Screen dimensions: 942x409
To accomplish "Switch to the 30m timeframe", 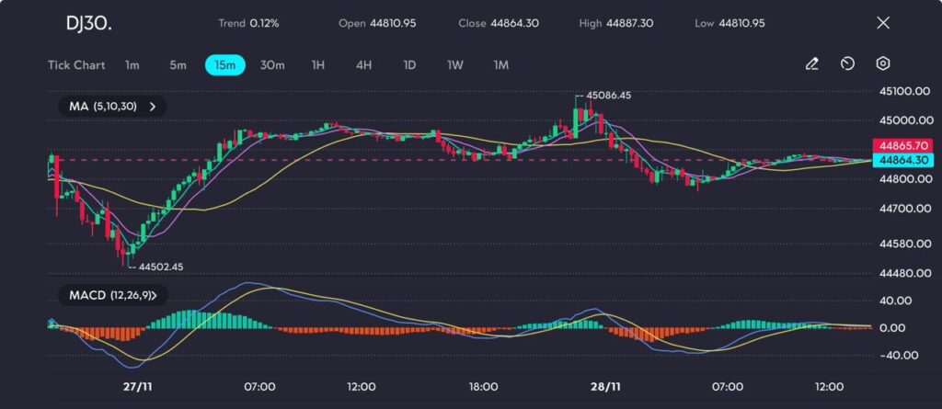I will pos(272,65).
